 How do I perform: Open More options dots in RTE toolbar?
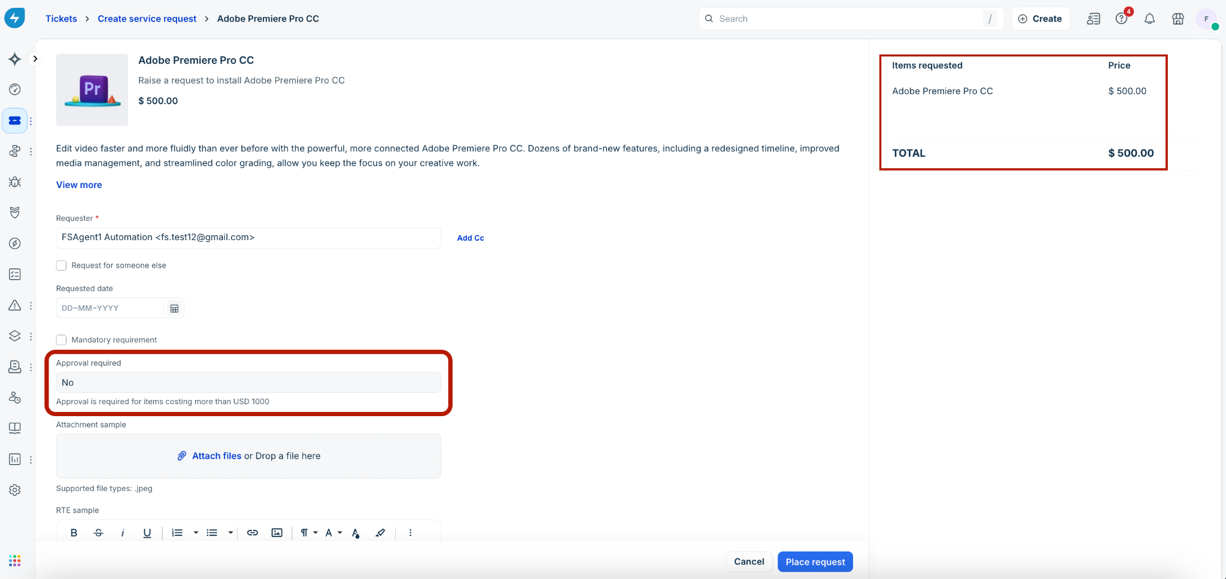point(410,532)
